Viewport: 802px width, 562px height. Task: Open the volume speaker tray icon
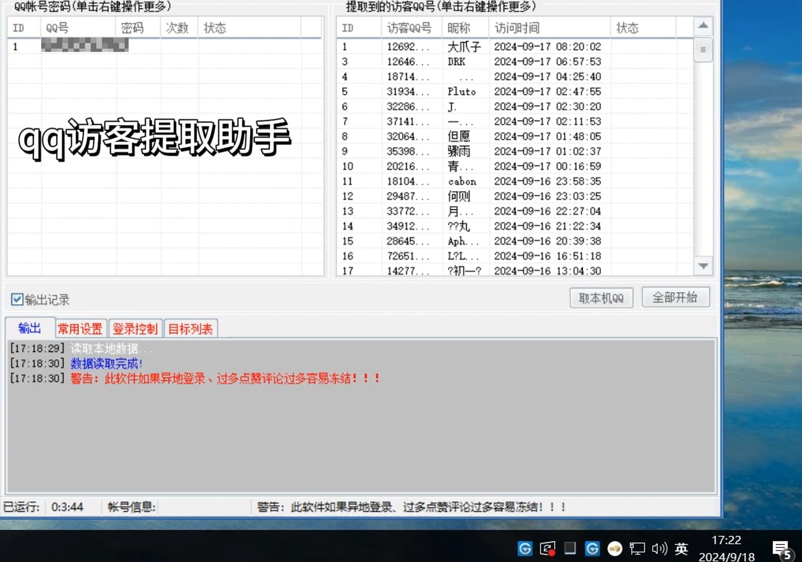659,548
